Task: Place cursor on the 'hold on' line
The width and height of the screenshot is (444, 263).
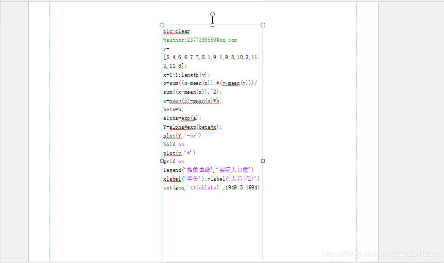Action: coord(173,145)
